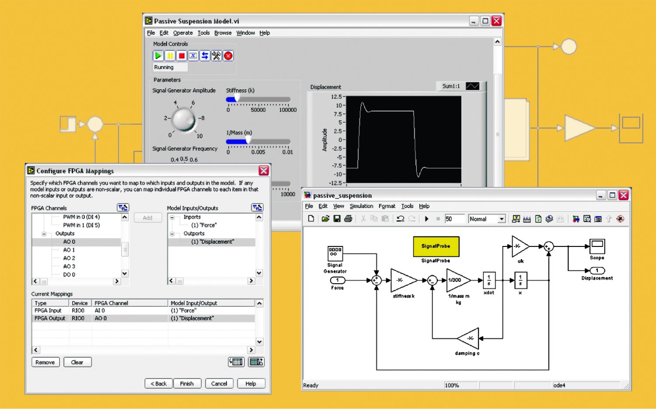Pause the running suspension model
This screenshot has width=656, height=409.
click(x=170, y=55)
